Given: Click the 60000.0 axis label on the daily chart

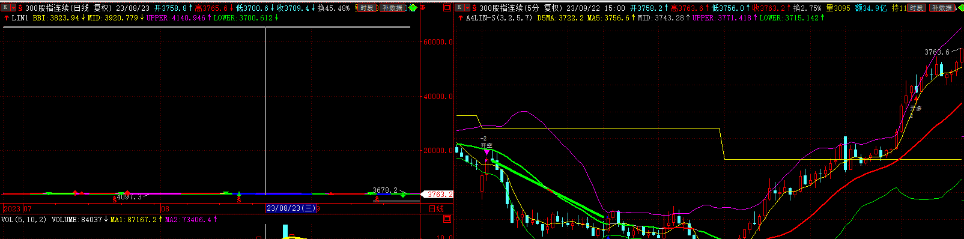Looking at the screenshot, I should 438,42.
